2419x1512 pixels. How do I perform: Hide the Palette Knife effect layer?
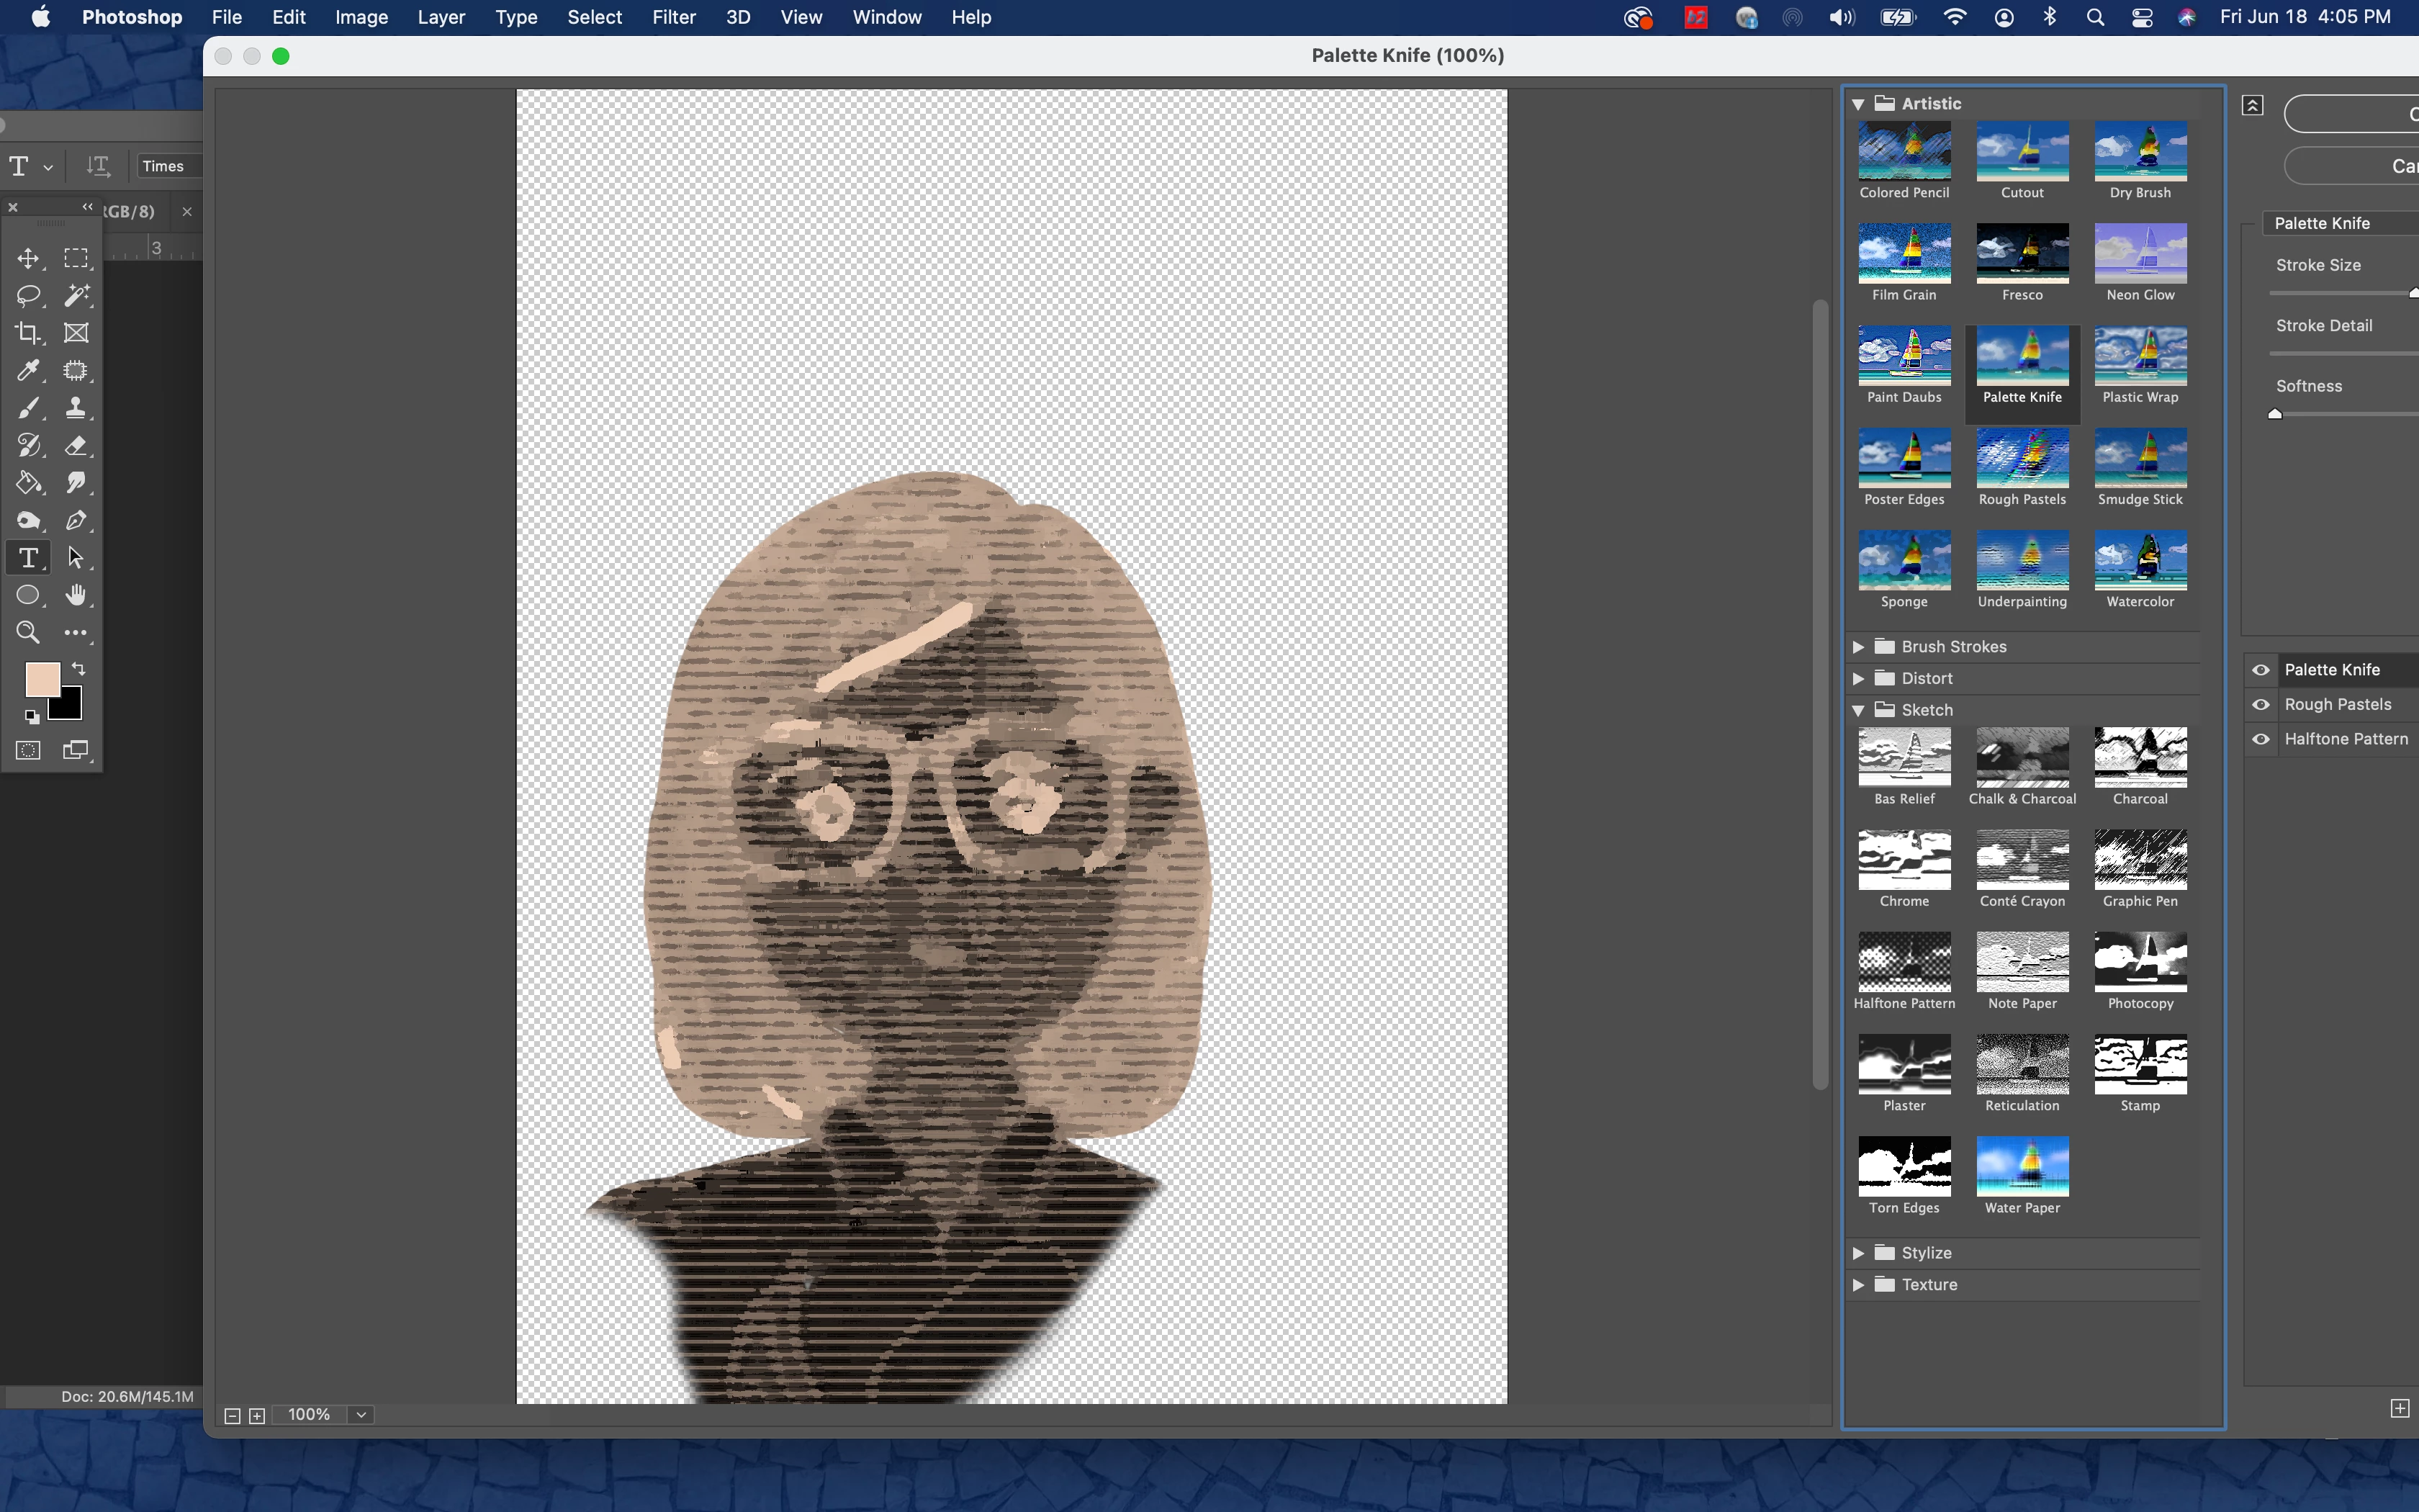(x=2261, y=670)
